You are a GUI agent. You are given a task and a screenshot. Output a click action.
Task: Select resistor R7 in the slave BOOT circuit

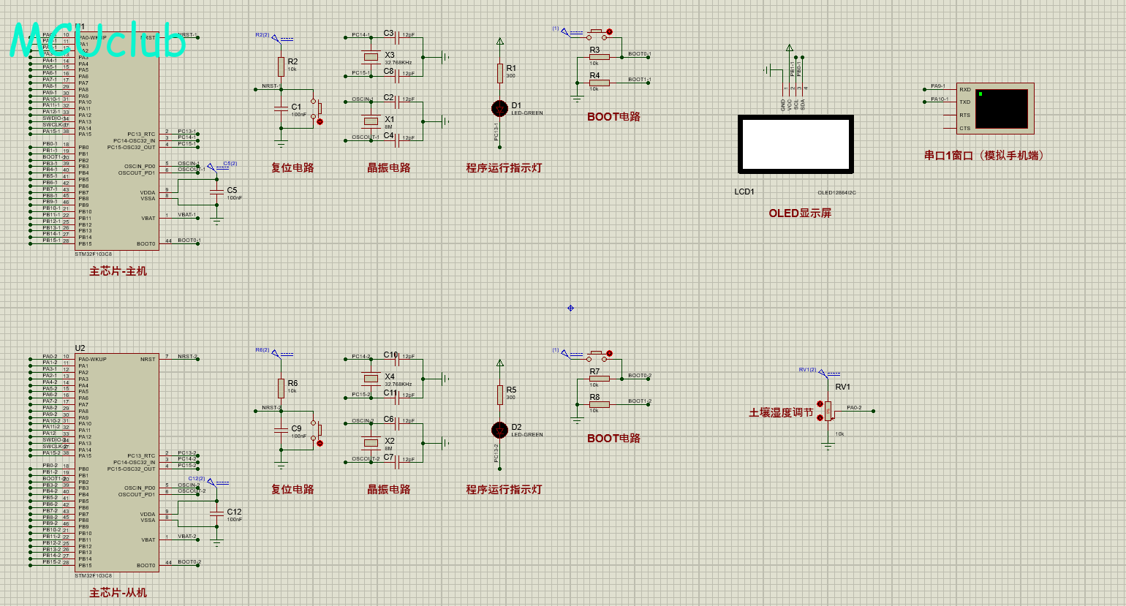coord(599,378)
